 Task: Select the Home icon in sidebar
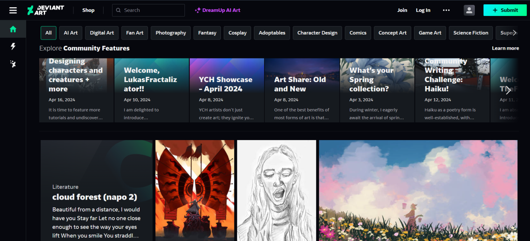(13, 29)
